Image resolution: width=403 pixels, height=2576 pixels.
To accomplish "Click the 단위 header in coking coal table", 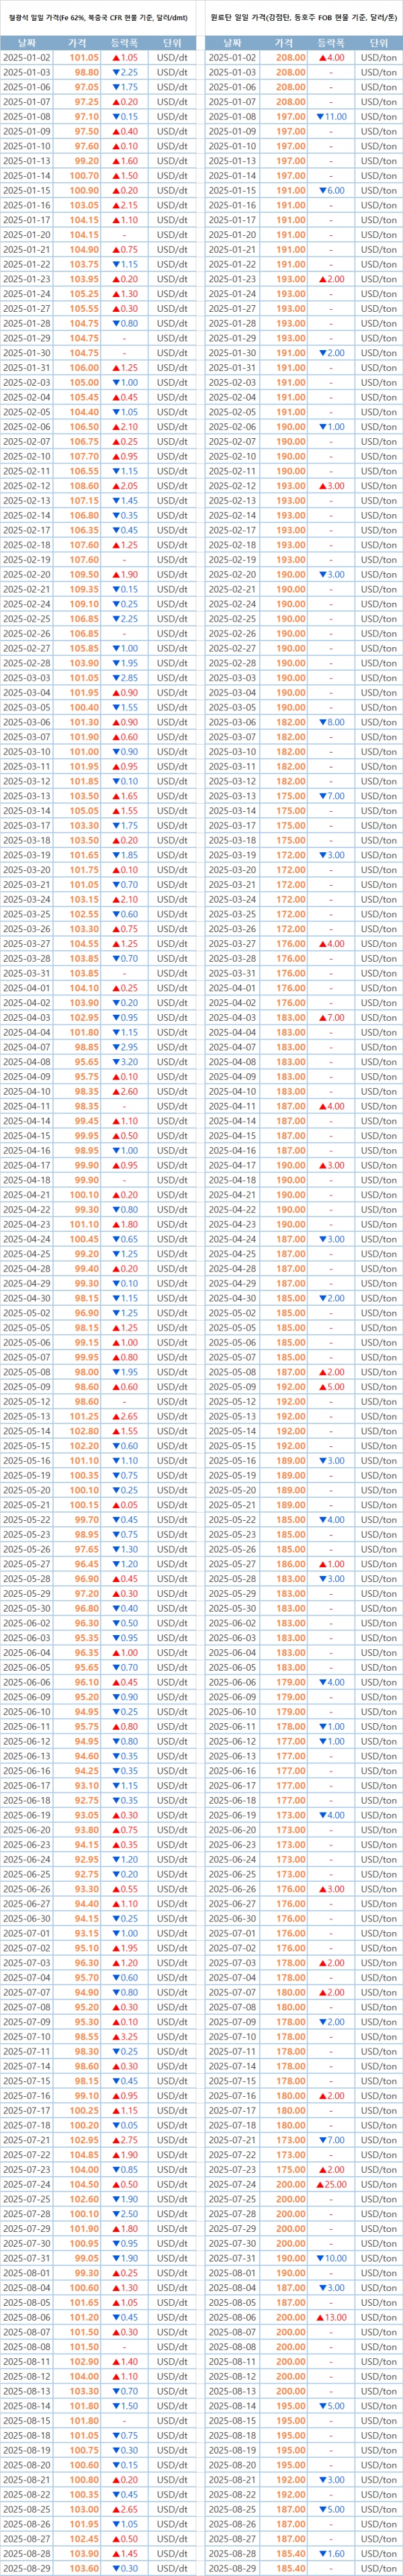I will click(378, 43).
